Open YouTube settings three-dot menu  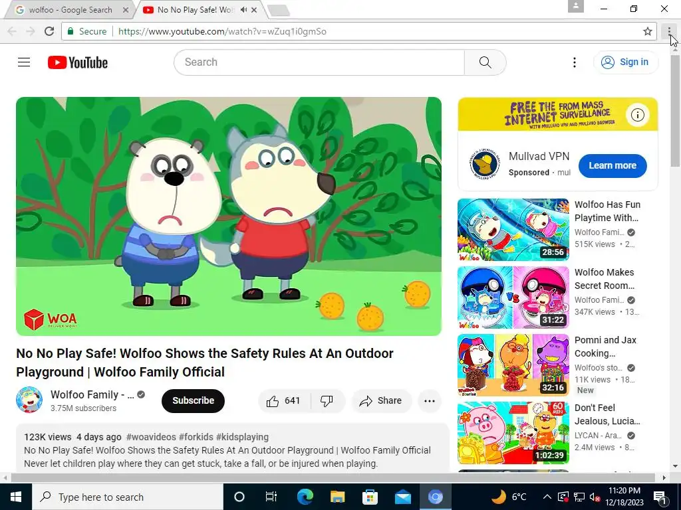pos(574,62)
